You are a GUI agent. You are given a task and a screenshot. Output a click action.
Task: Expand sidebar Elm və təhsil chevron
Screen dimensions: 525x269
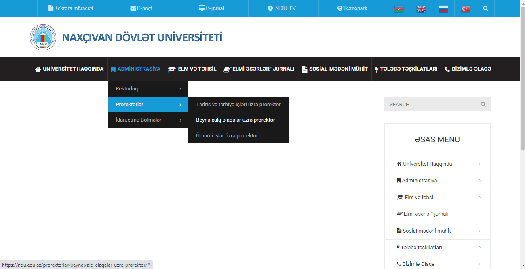click(x=480, y=197)
